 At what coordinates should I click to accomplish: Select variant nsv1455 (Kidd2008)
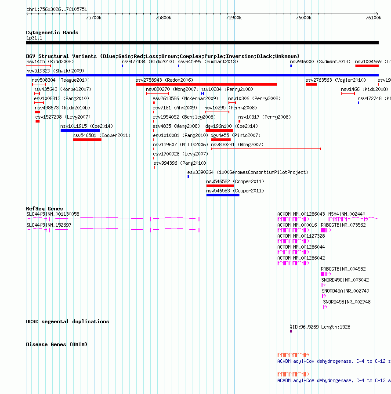pos(50,61)
